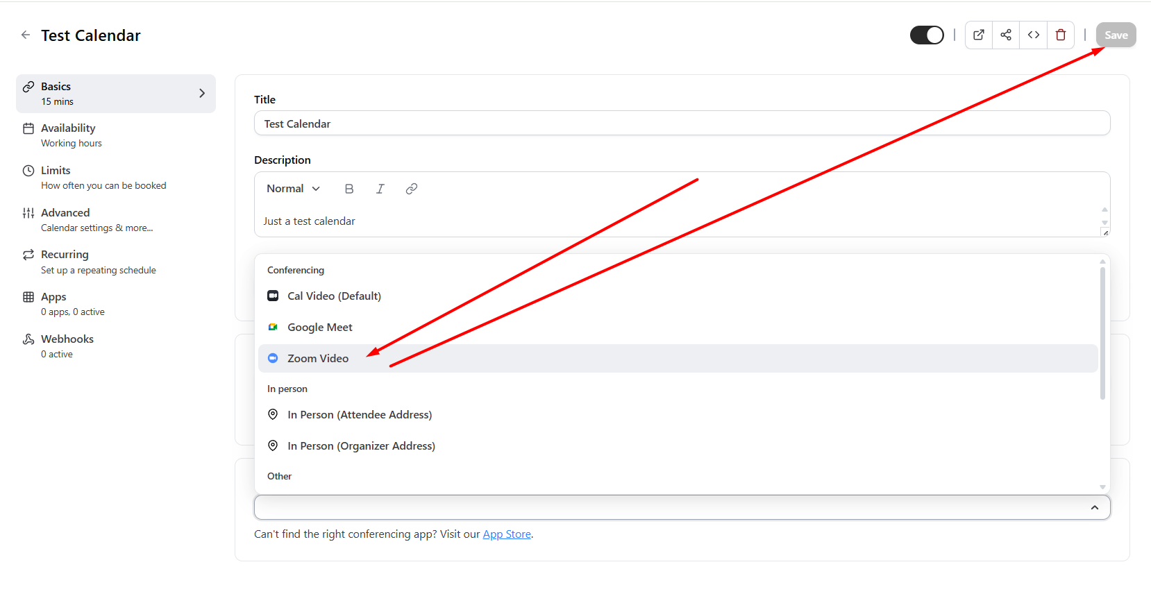Click the App Store link
Viewport: 1151px width, 603px height.
pos(507,534)
